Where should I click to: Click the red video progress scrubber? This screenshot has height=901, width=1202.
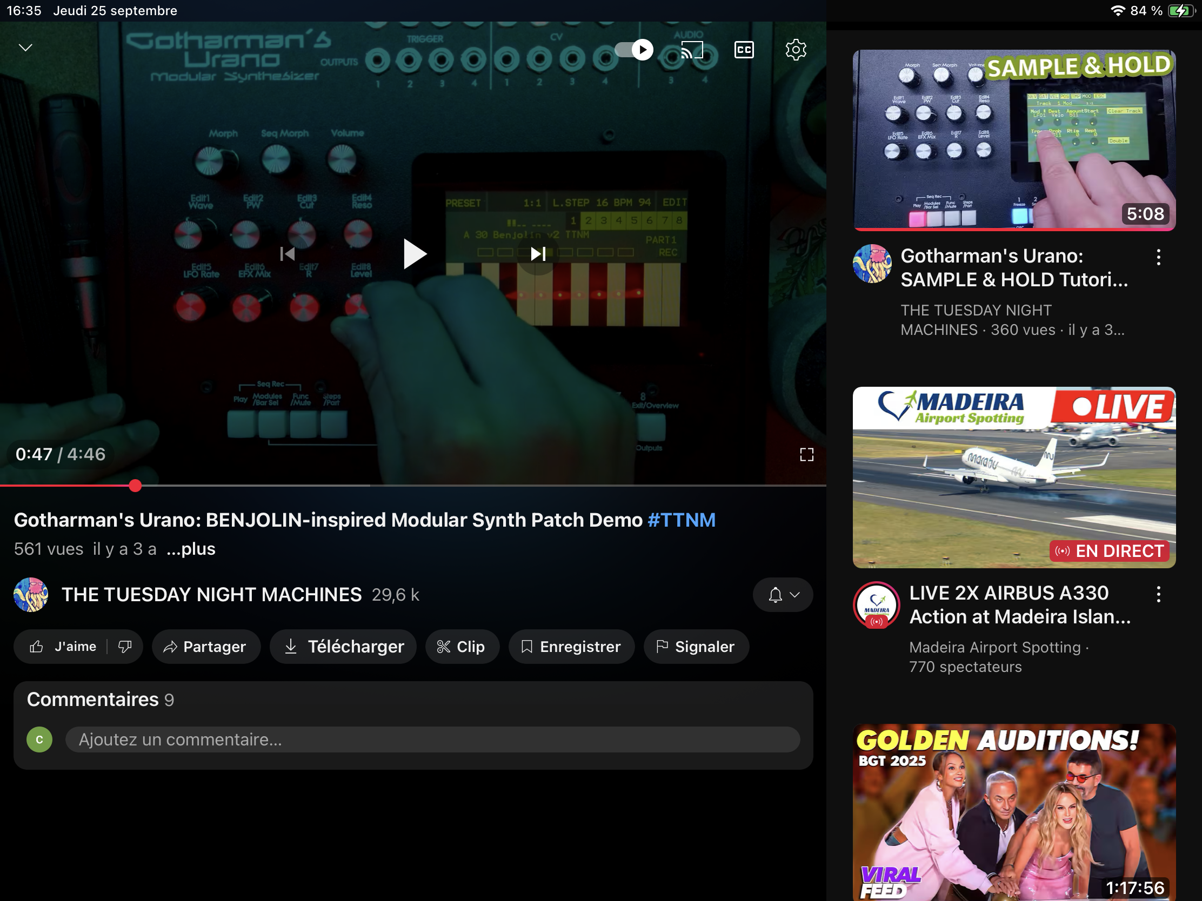(135, 486)
